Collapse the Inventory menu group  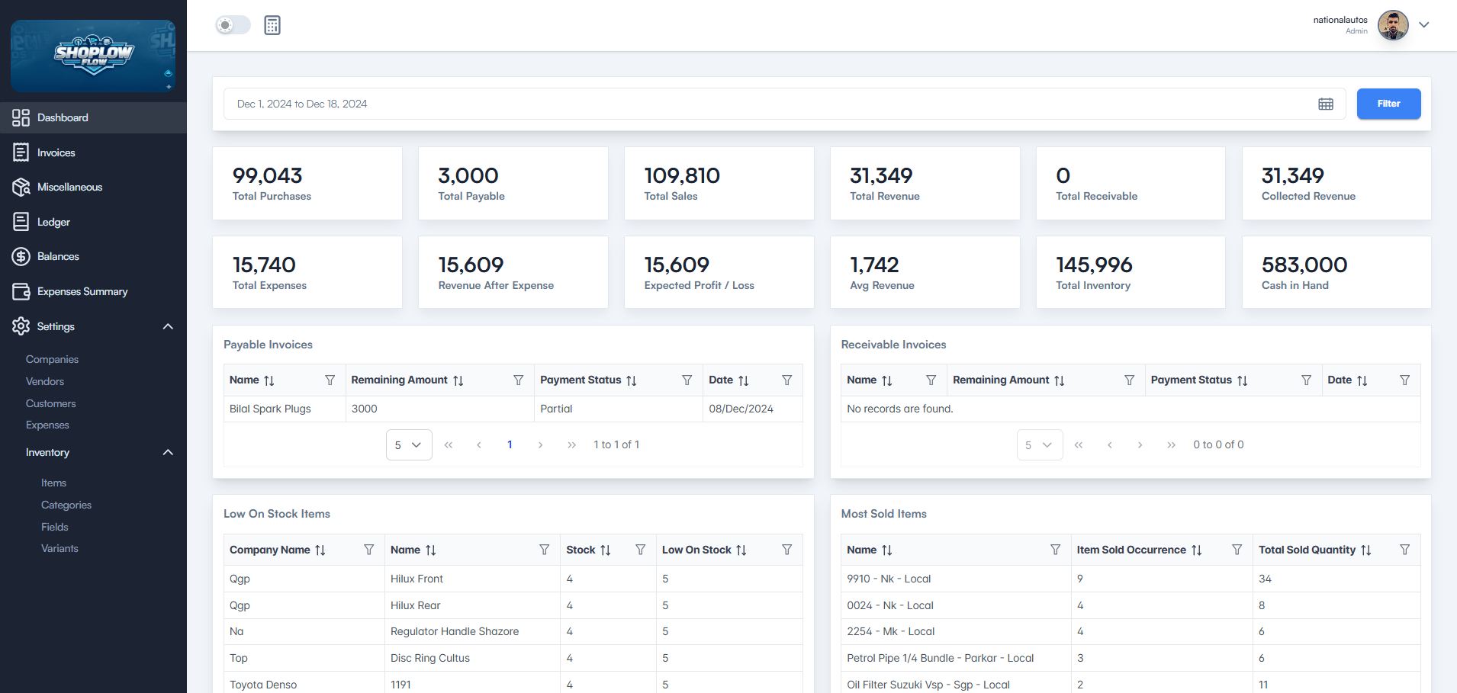167,452
